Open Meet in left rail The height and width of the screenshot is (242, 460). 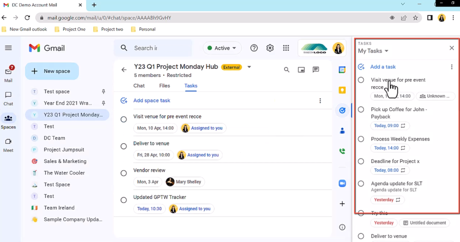(x=8, y=145)
